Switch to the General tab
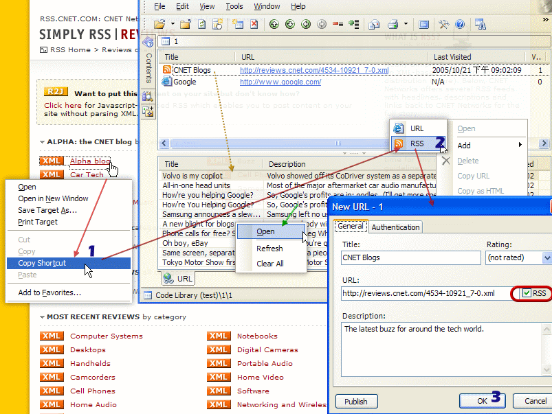Image resolution: width=552 pixels, height=414 pixels. coord(351,226)
